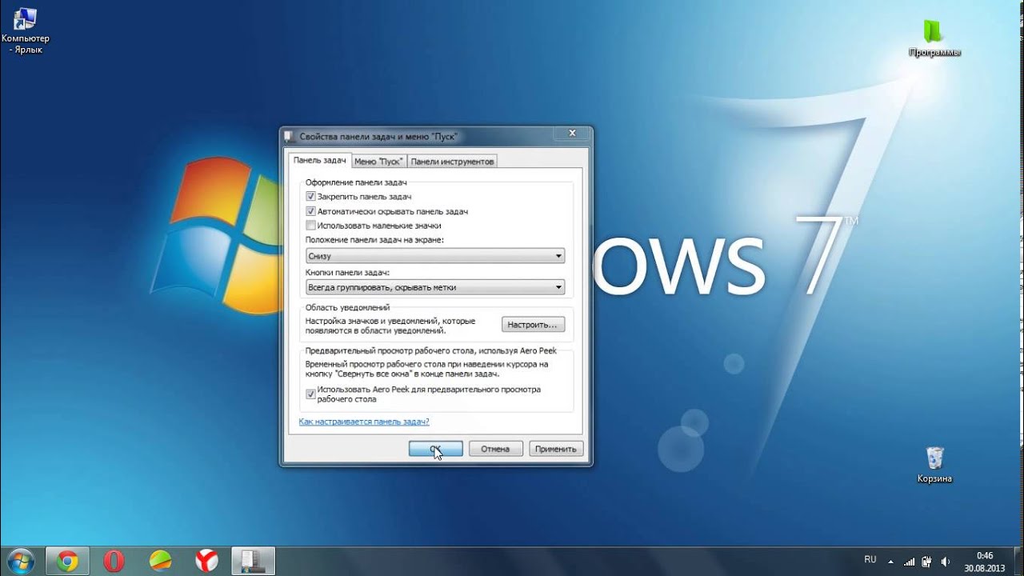Enable Использовать маленькие значки
This screenshot has height=576, width=1024.
coord(311,226)
